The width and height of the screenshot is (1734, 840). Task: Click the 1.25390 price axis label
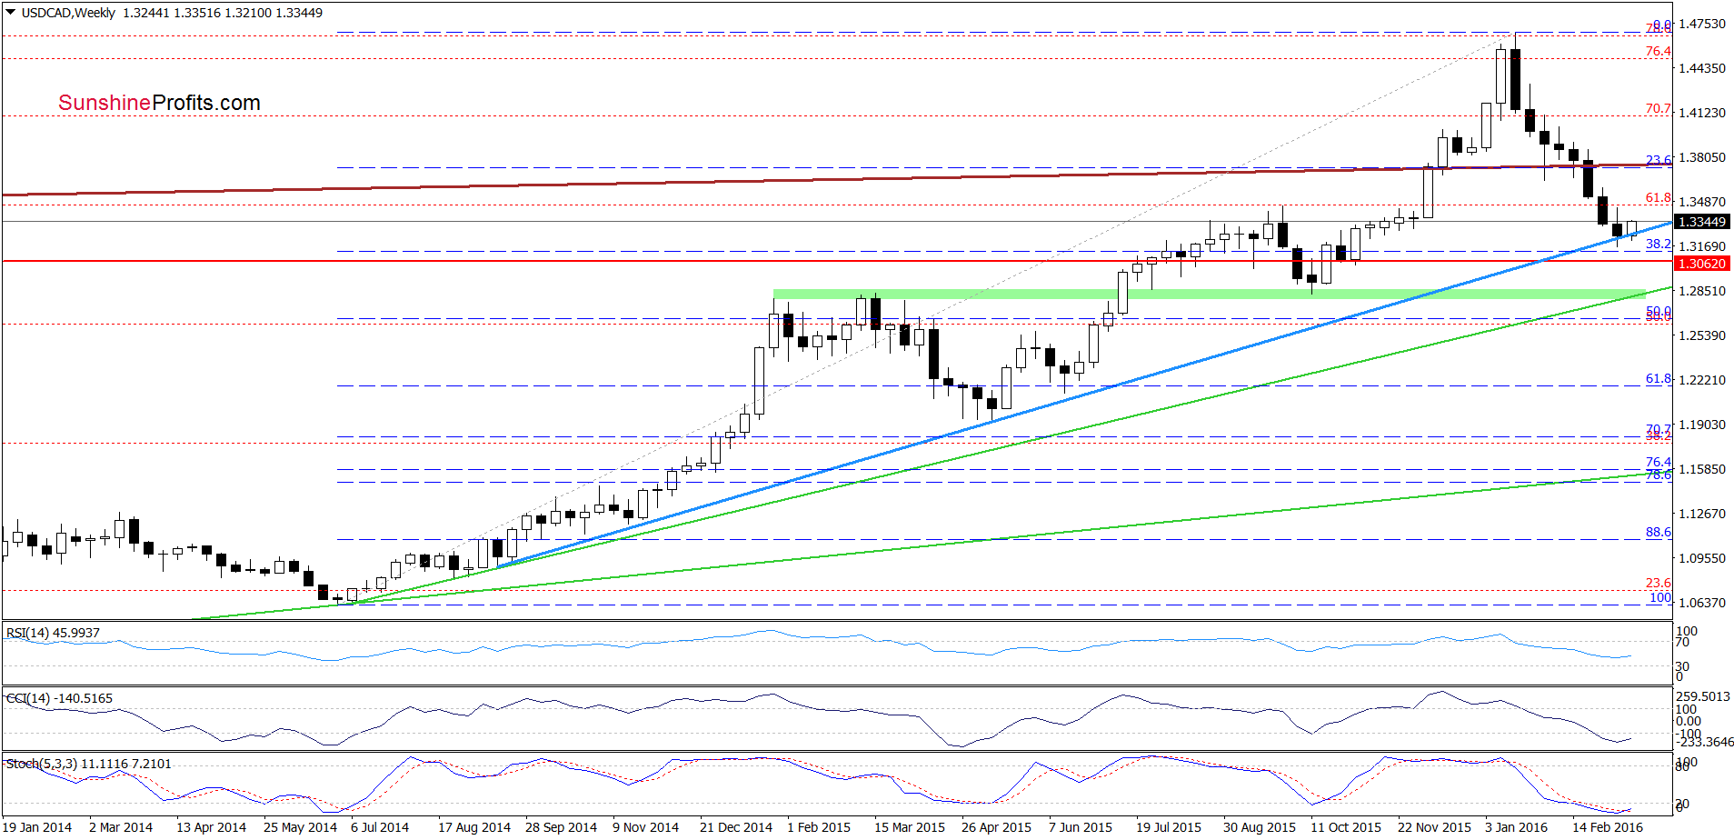(x=1701, y=335)
